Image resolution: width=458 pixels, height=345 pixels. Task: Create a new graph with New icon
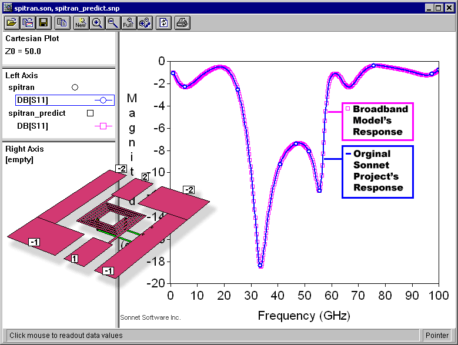(x=81, y=23)
